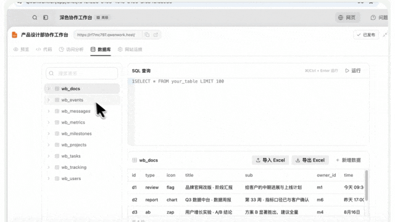The image size is (395, 222).
Task: Click the review type cell
Action: click(x=152, y=187)
